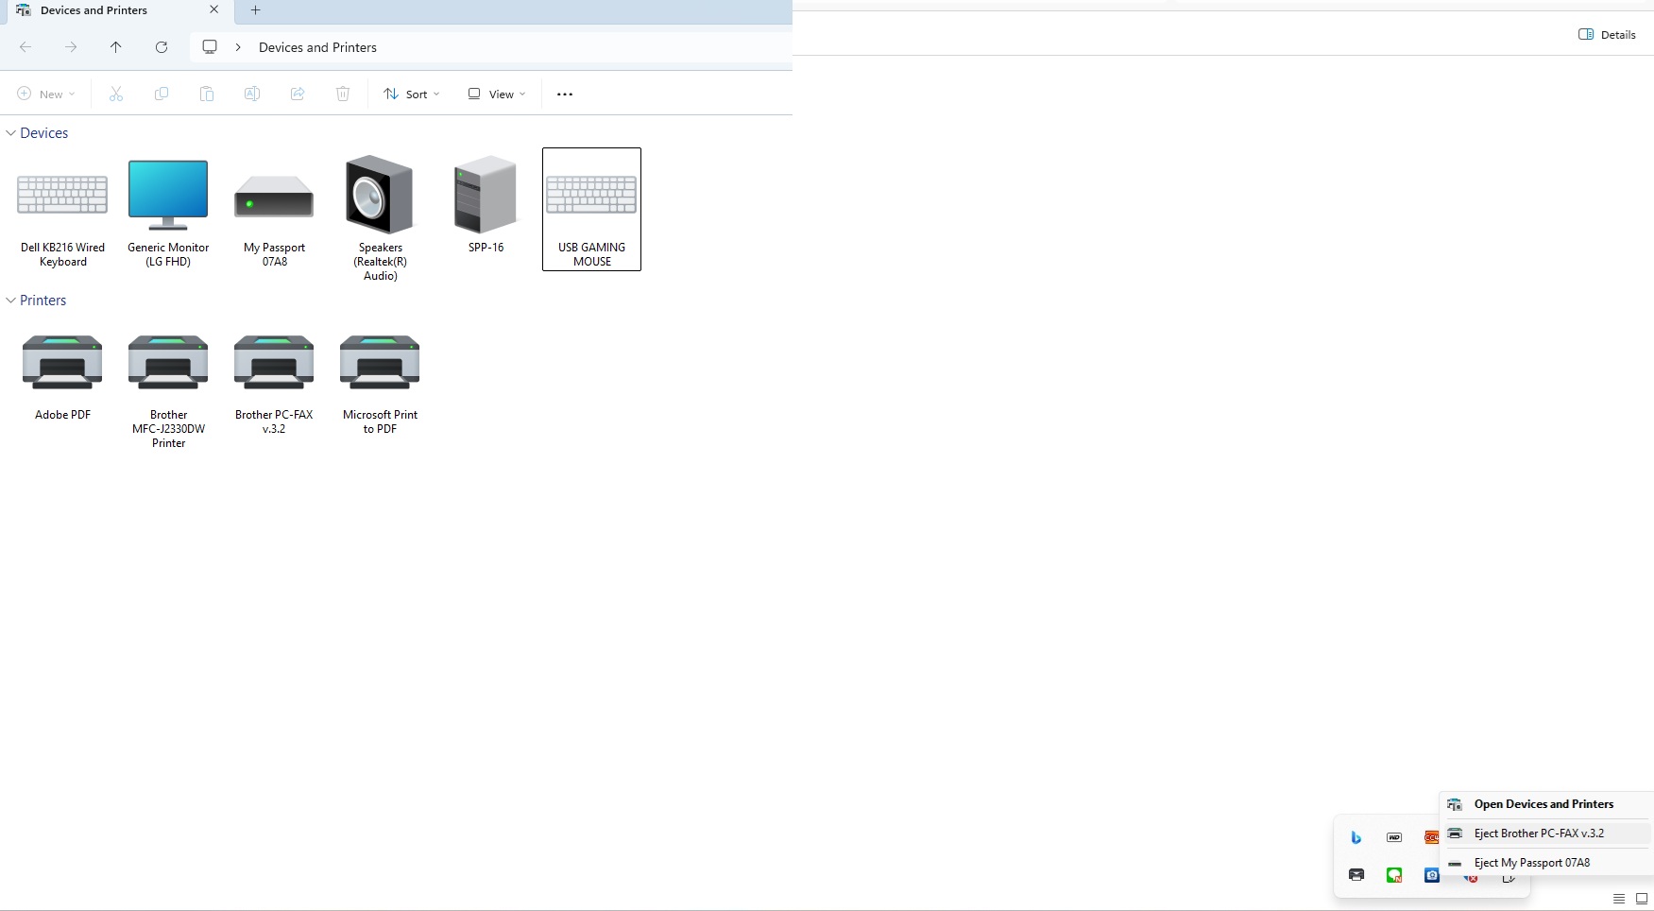Screen dimensions: 1654x911
Task: Click the blue camera tray icon
Action: pyautogui.click(x=1432, y=875)
